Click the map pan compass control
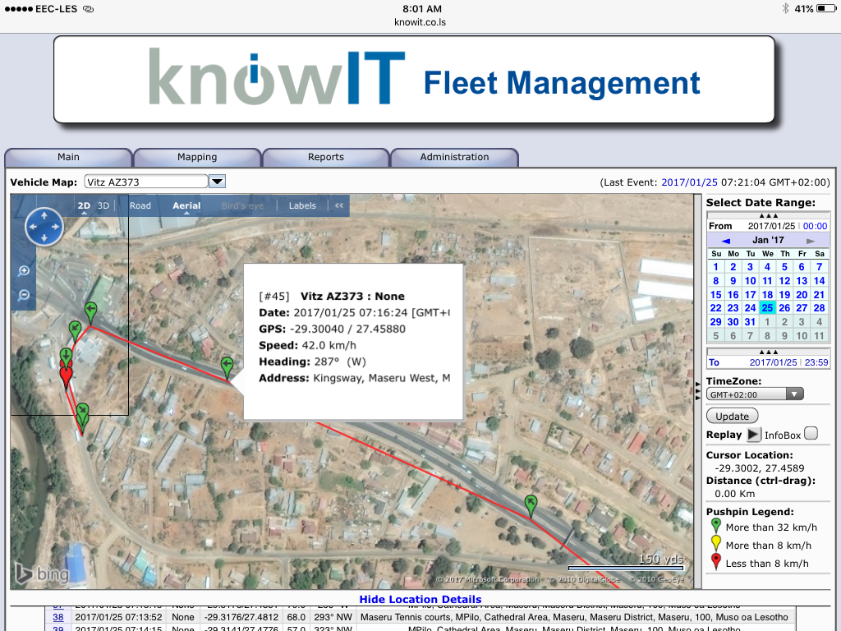The width and height of the screenshot is (841, 631). 44,227
